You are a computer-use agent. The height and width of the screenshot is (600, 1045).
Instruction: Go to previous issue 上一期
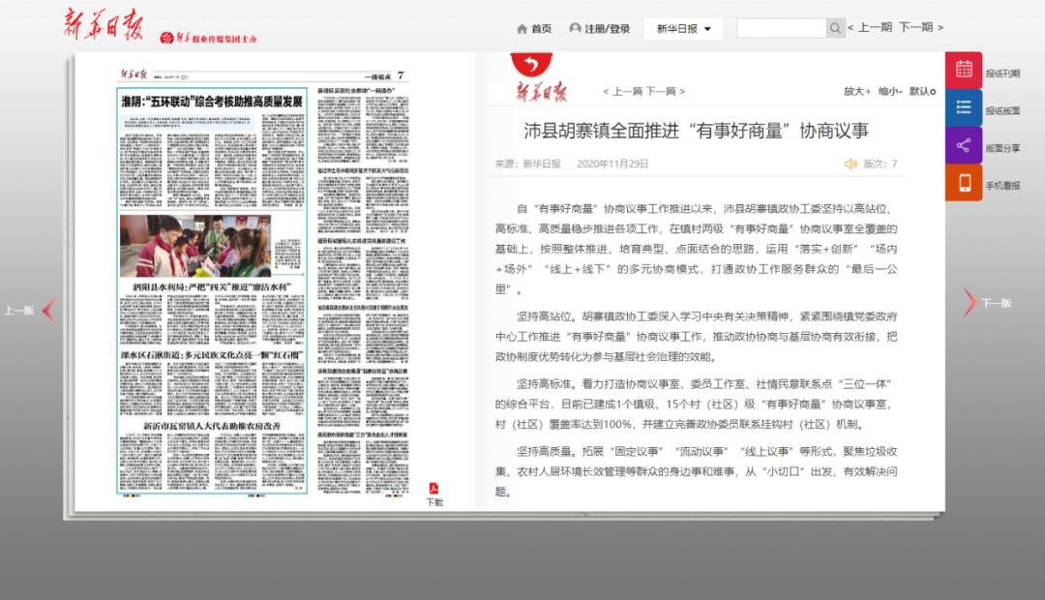click(x=873, y=28)
